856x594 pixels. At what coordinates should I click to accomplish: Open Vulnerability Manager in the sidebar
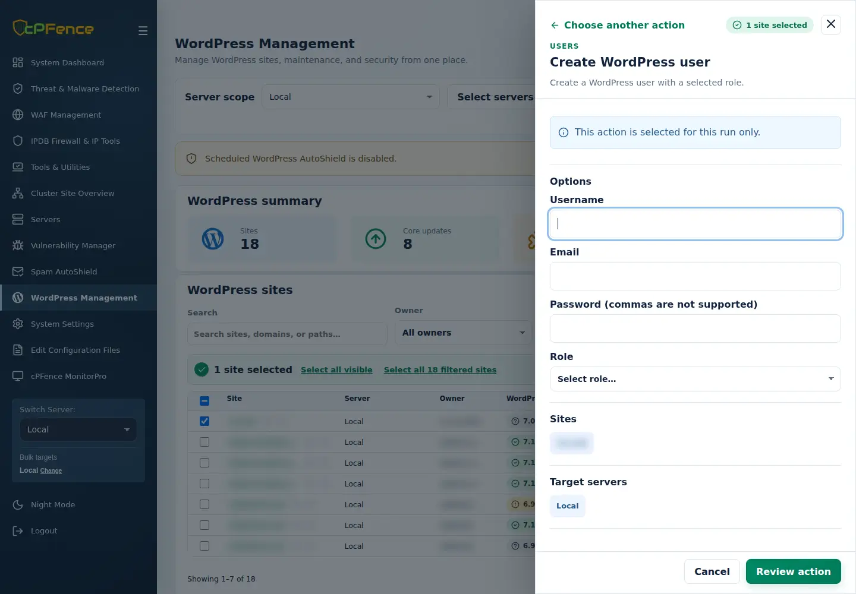78,245
